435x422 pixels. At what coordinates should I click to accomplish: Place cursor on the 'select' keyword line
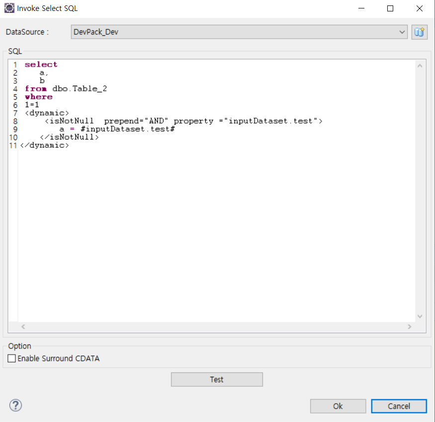point(41,65)
